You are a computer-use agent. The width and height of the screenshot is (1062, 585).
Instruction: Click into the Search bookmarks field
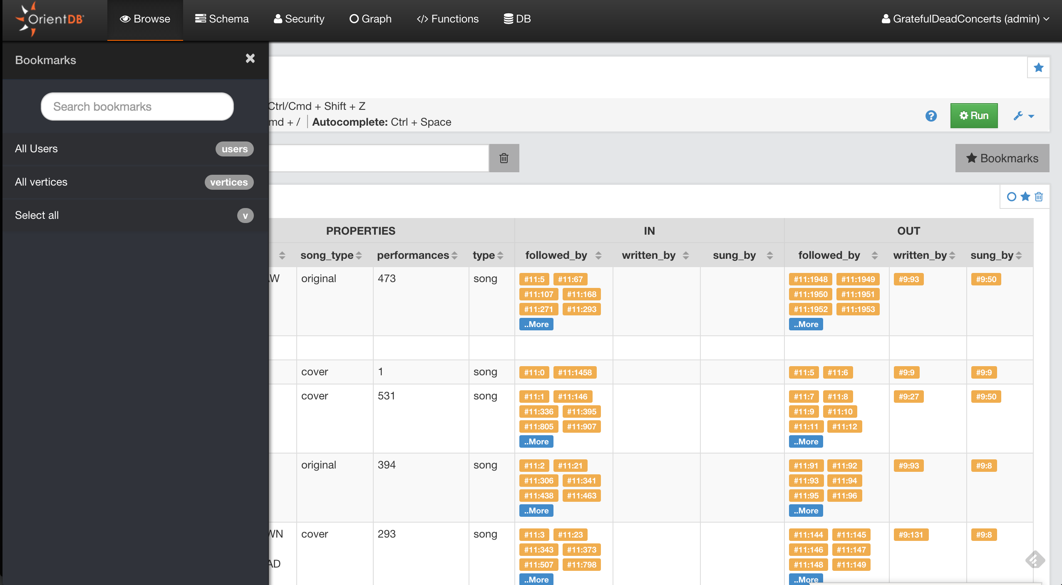(137, 107)
